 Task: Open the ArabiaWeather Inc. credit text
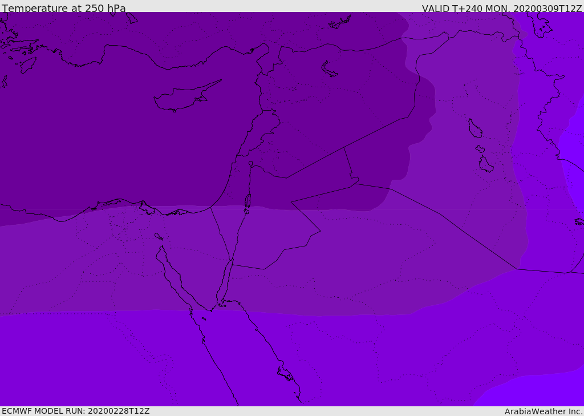[x=544, y=411]
